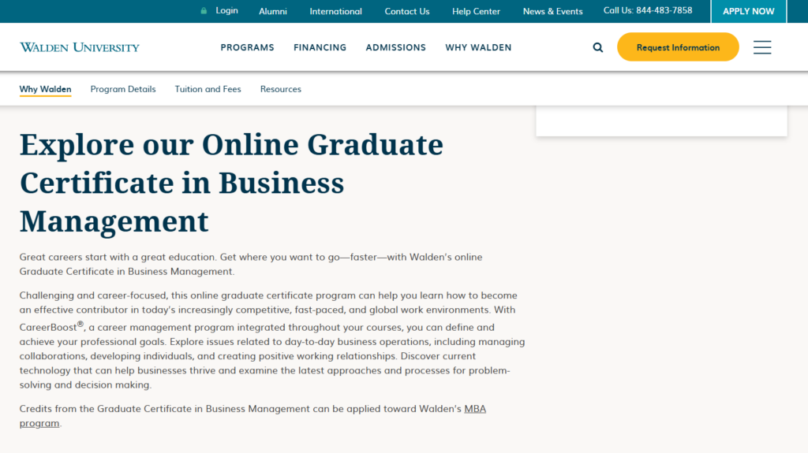The image size is (808, 453).
Task: Open the Why Walden main menu
Action: 478,47
